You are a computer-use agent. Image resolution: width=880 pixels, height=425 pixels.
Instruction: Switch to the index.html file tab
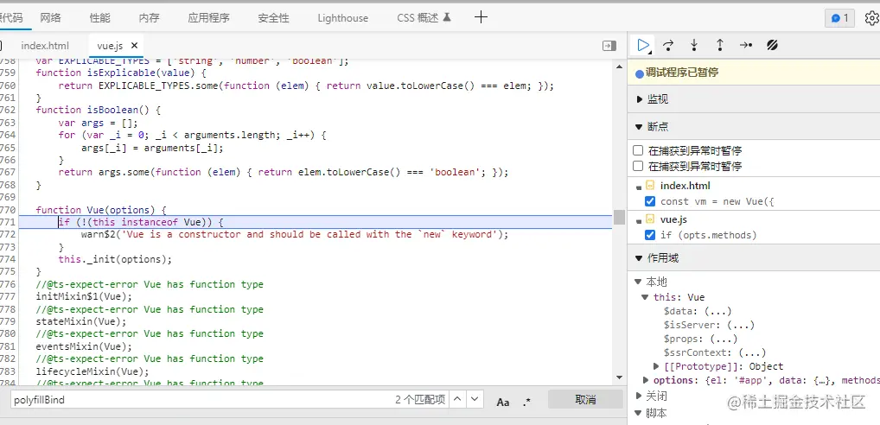coord(45,46)
